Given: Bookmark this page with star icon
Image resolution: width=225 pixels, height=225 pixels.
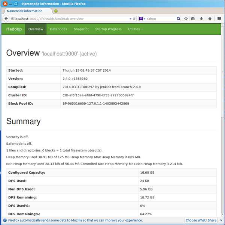Looking at the screenshot, I should [x=186, y=18].
